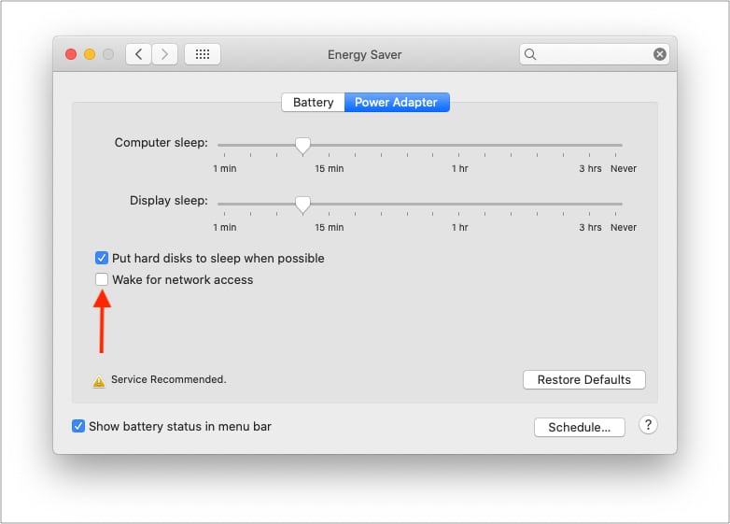Click the forward navigation arrow
This screenshot has width=730, height=524.
(x=164, y=54)
